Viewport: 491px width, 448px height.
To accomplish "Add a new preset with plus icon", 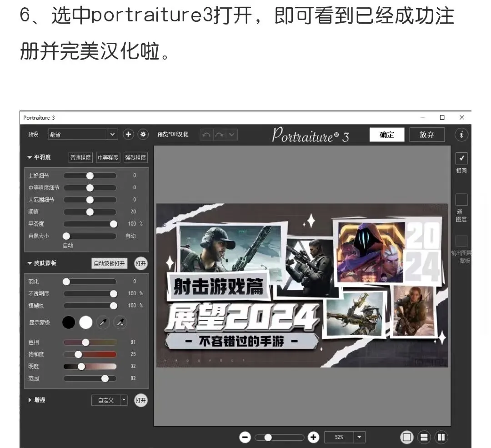I will 128,135.
